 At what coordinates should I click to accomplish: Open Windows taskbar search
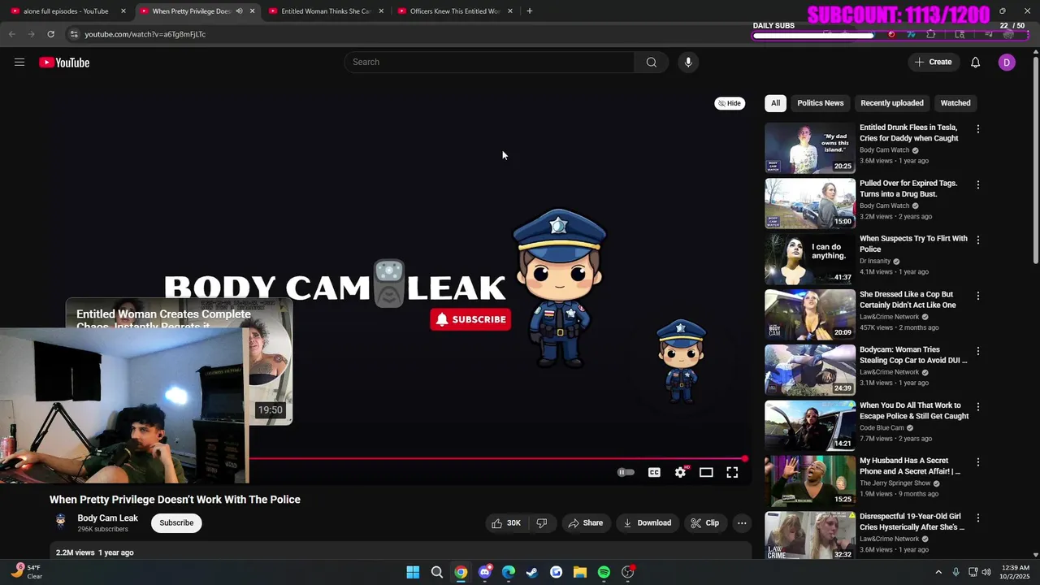coord(436,572)
